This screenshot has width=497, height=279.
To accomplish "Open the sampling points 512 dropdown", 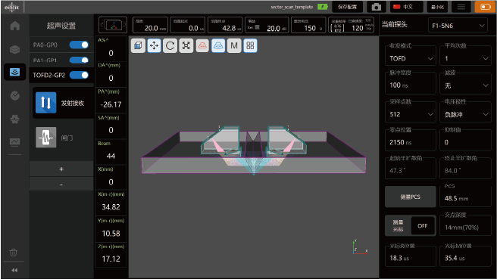I will (x=411, y=114).
